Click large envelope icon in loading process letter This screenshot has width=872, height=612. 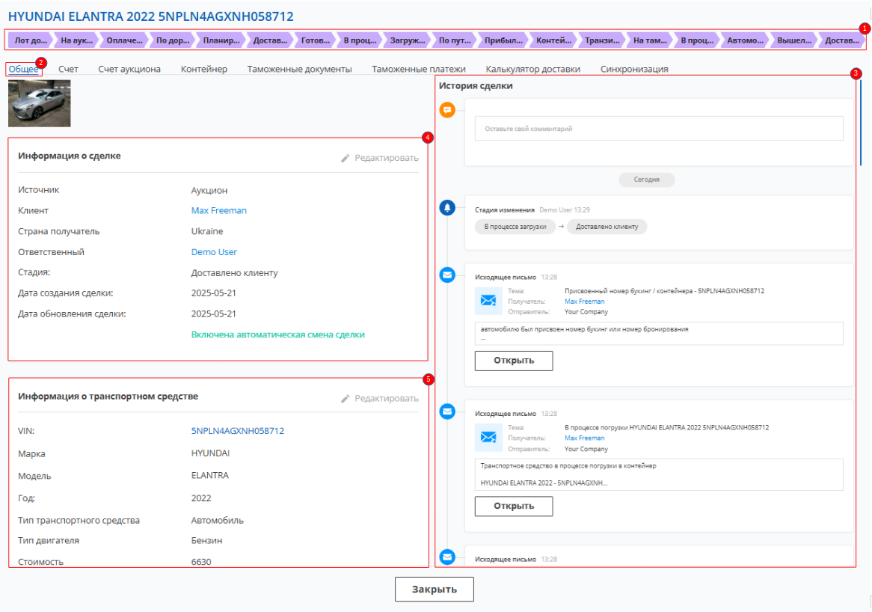(488, 437)
